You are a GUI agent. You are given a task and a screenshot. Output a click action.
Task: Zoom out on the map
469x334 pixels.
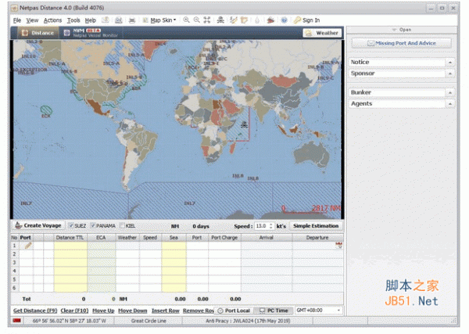(x=196, y=20)
